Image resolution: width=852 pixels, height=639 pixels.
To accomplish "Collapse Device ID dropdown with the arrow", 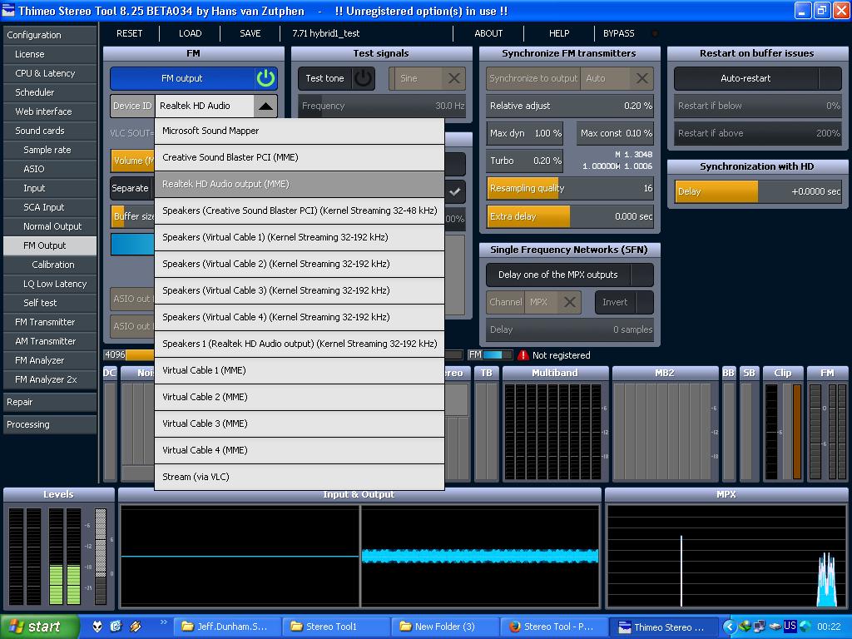I will pyautogui.click(x=265, y=106).
